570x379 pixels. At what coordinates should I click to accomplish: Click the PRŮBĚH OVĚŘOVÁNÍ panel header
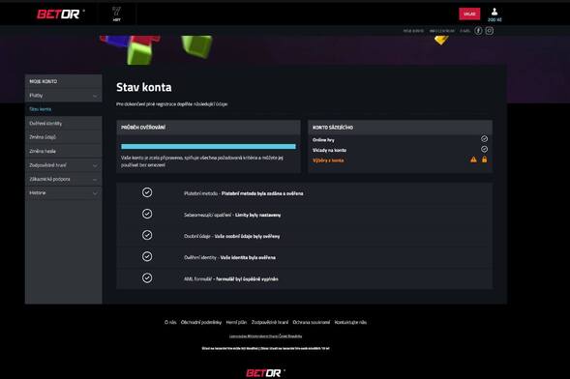coord(209,128)
